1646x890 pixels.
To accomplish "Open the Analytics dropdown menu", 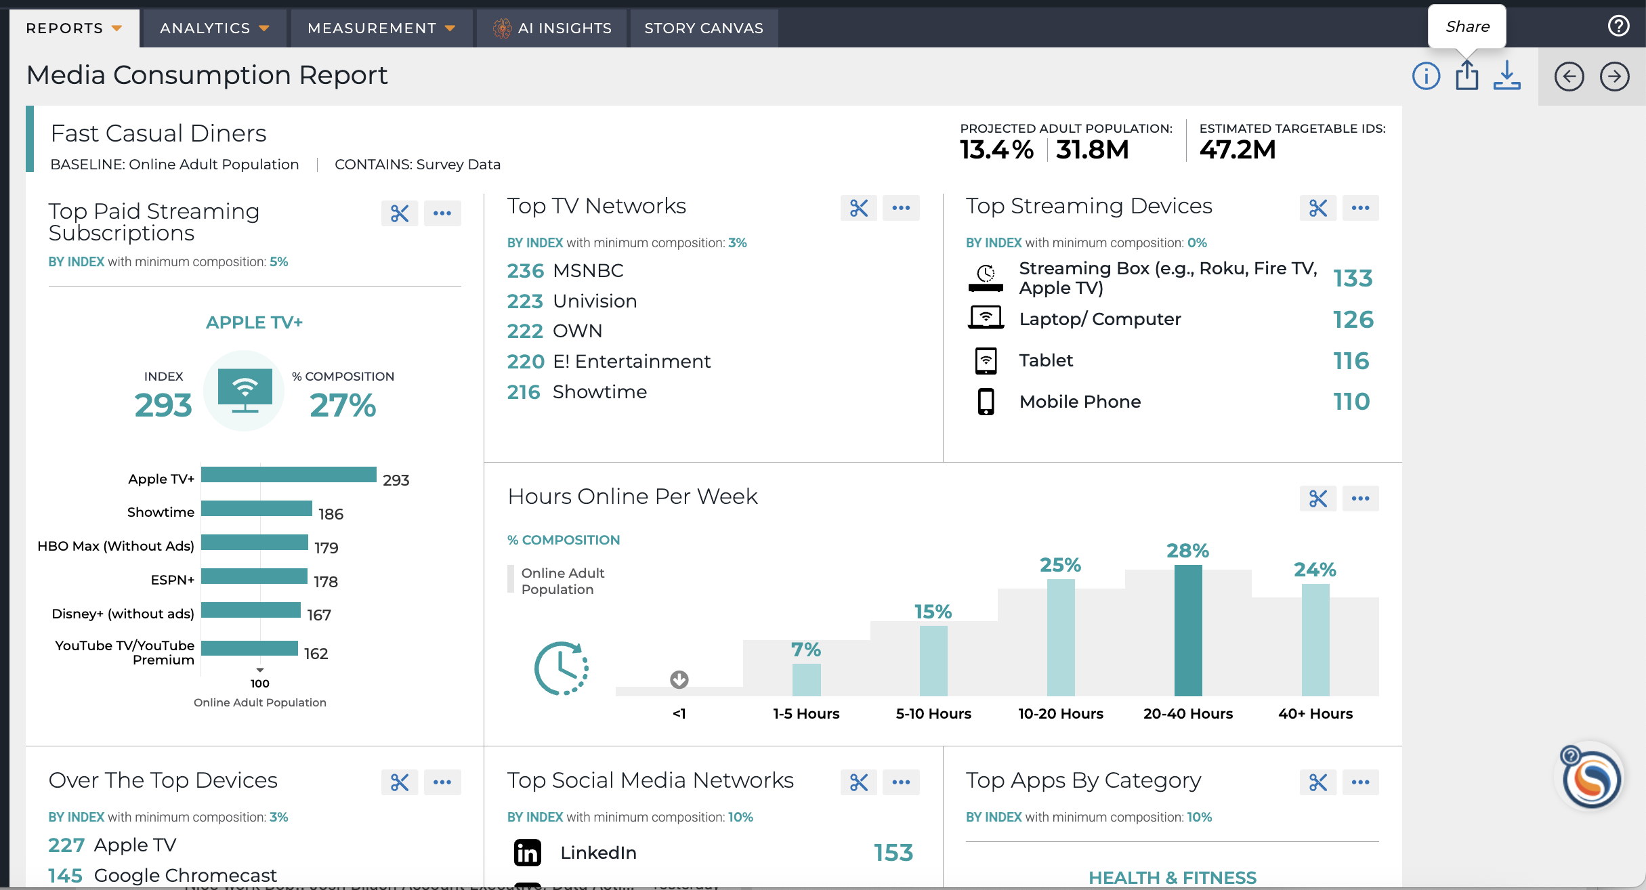I will pyautogui.click(x=215, y=28).
